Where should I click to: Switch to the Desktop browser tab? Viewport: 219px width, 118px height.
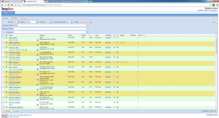click(x=11, y=1)
